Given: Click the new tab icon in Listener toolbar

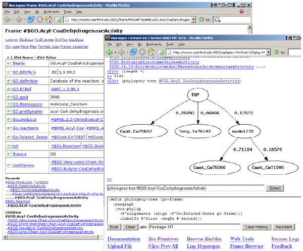Looking at the screenshot, I should pos(160,52).
